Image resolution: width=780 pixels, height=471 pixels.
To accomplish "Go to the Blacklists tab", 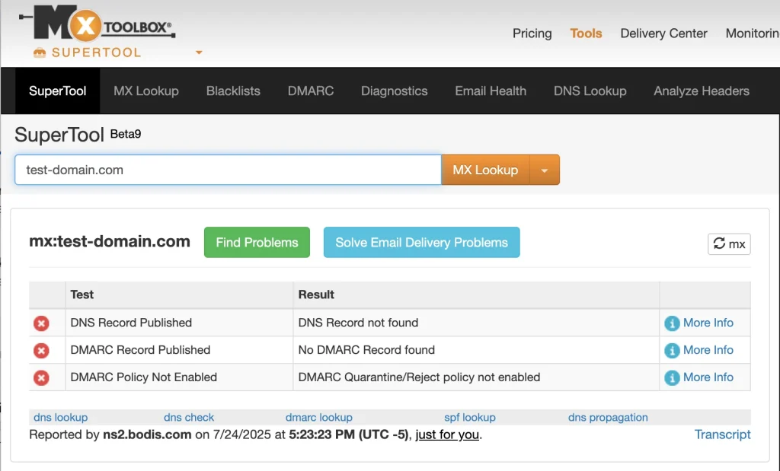I will coord(233,91).
